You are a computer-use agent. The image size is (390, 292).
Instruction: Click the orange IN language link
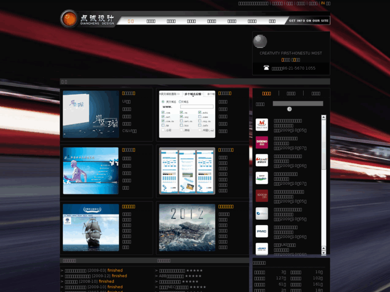(x=322, y=3)
